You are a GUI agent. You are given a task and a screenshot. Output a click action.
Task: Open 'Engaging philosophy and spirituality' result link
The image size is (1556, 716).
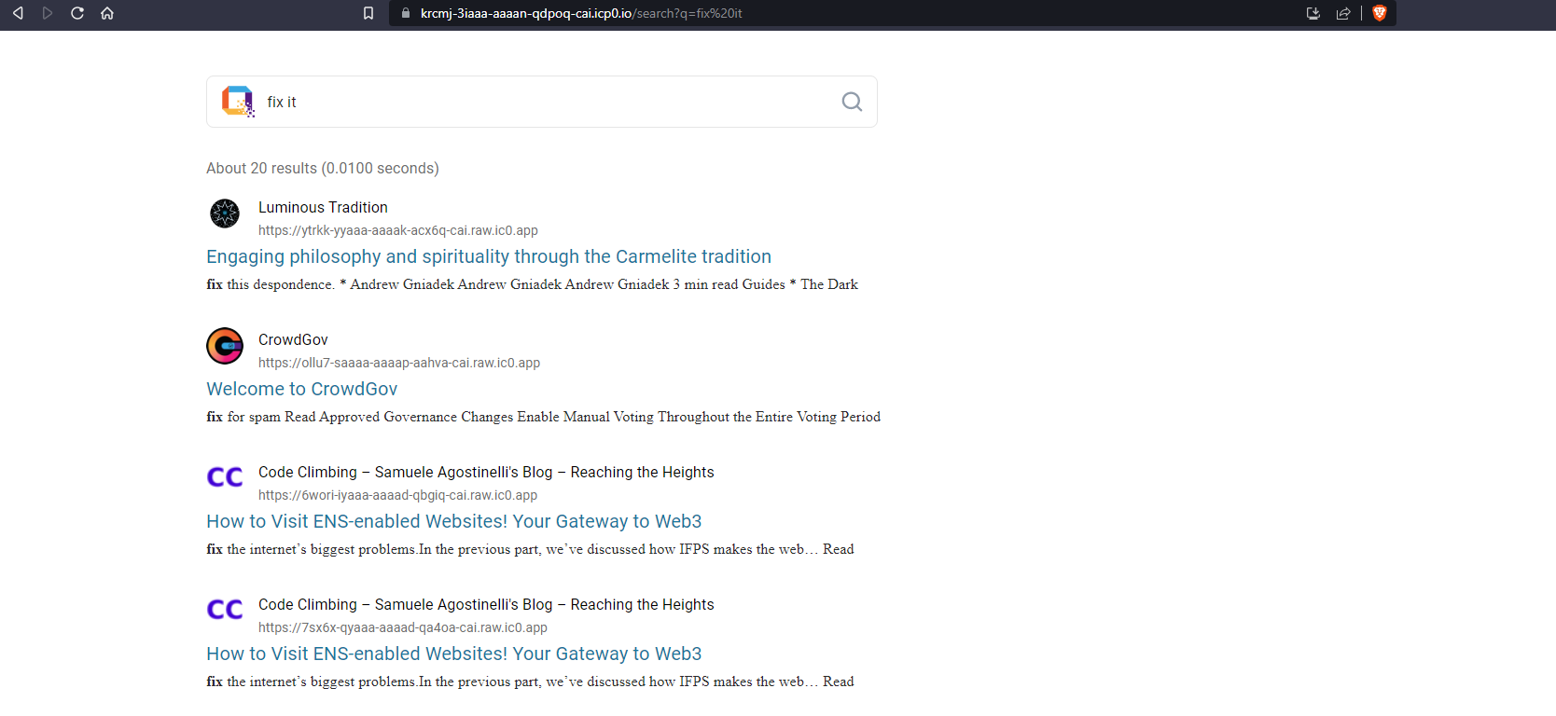tap(489, 256)
